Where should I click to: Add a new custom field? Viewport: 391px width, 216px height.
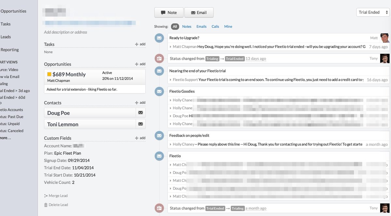click(x=140, y=138)
